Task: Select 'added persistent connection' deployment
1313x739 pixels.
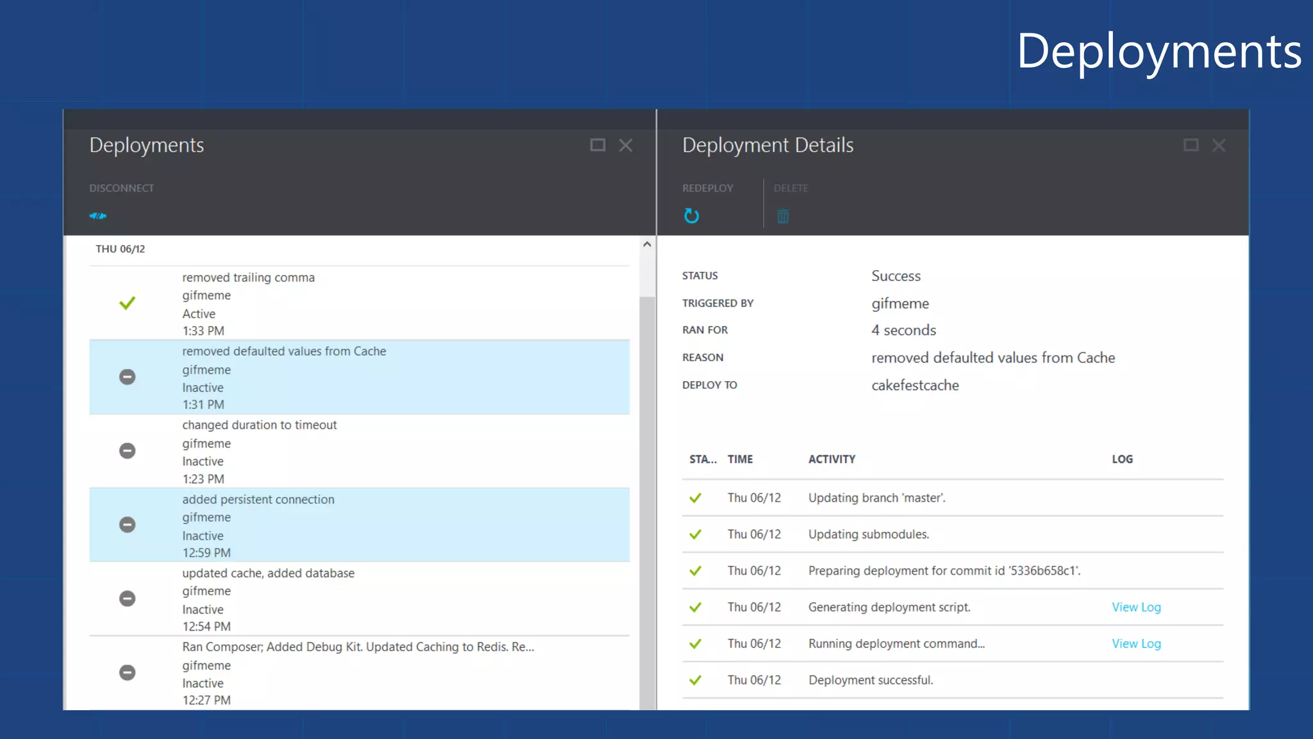Action: tap(258, 499)
